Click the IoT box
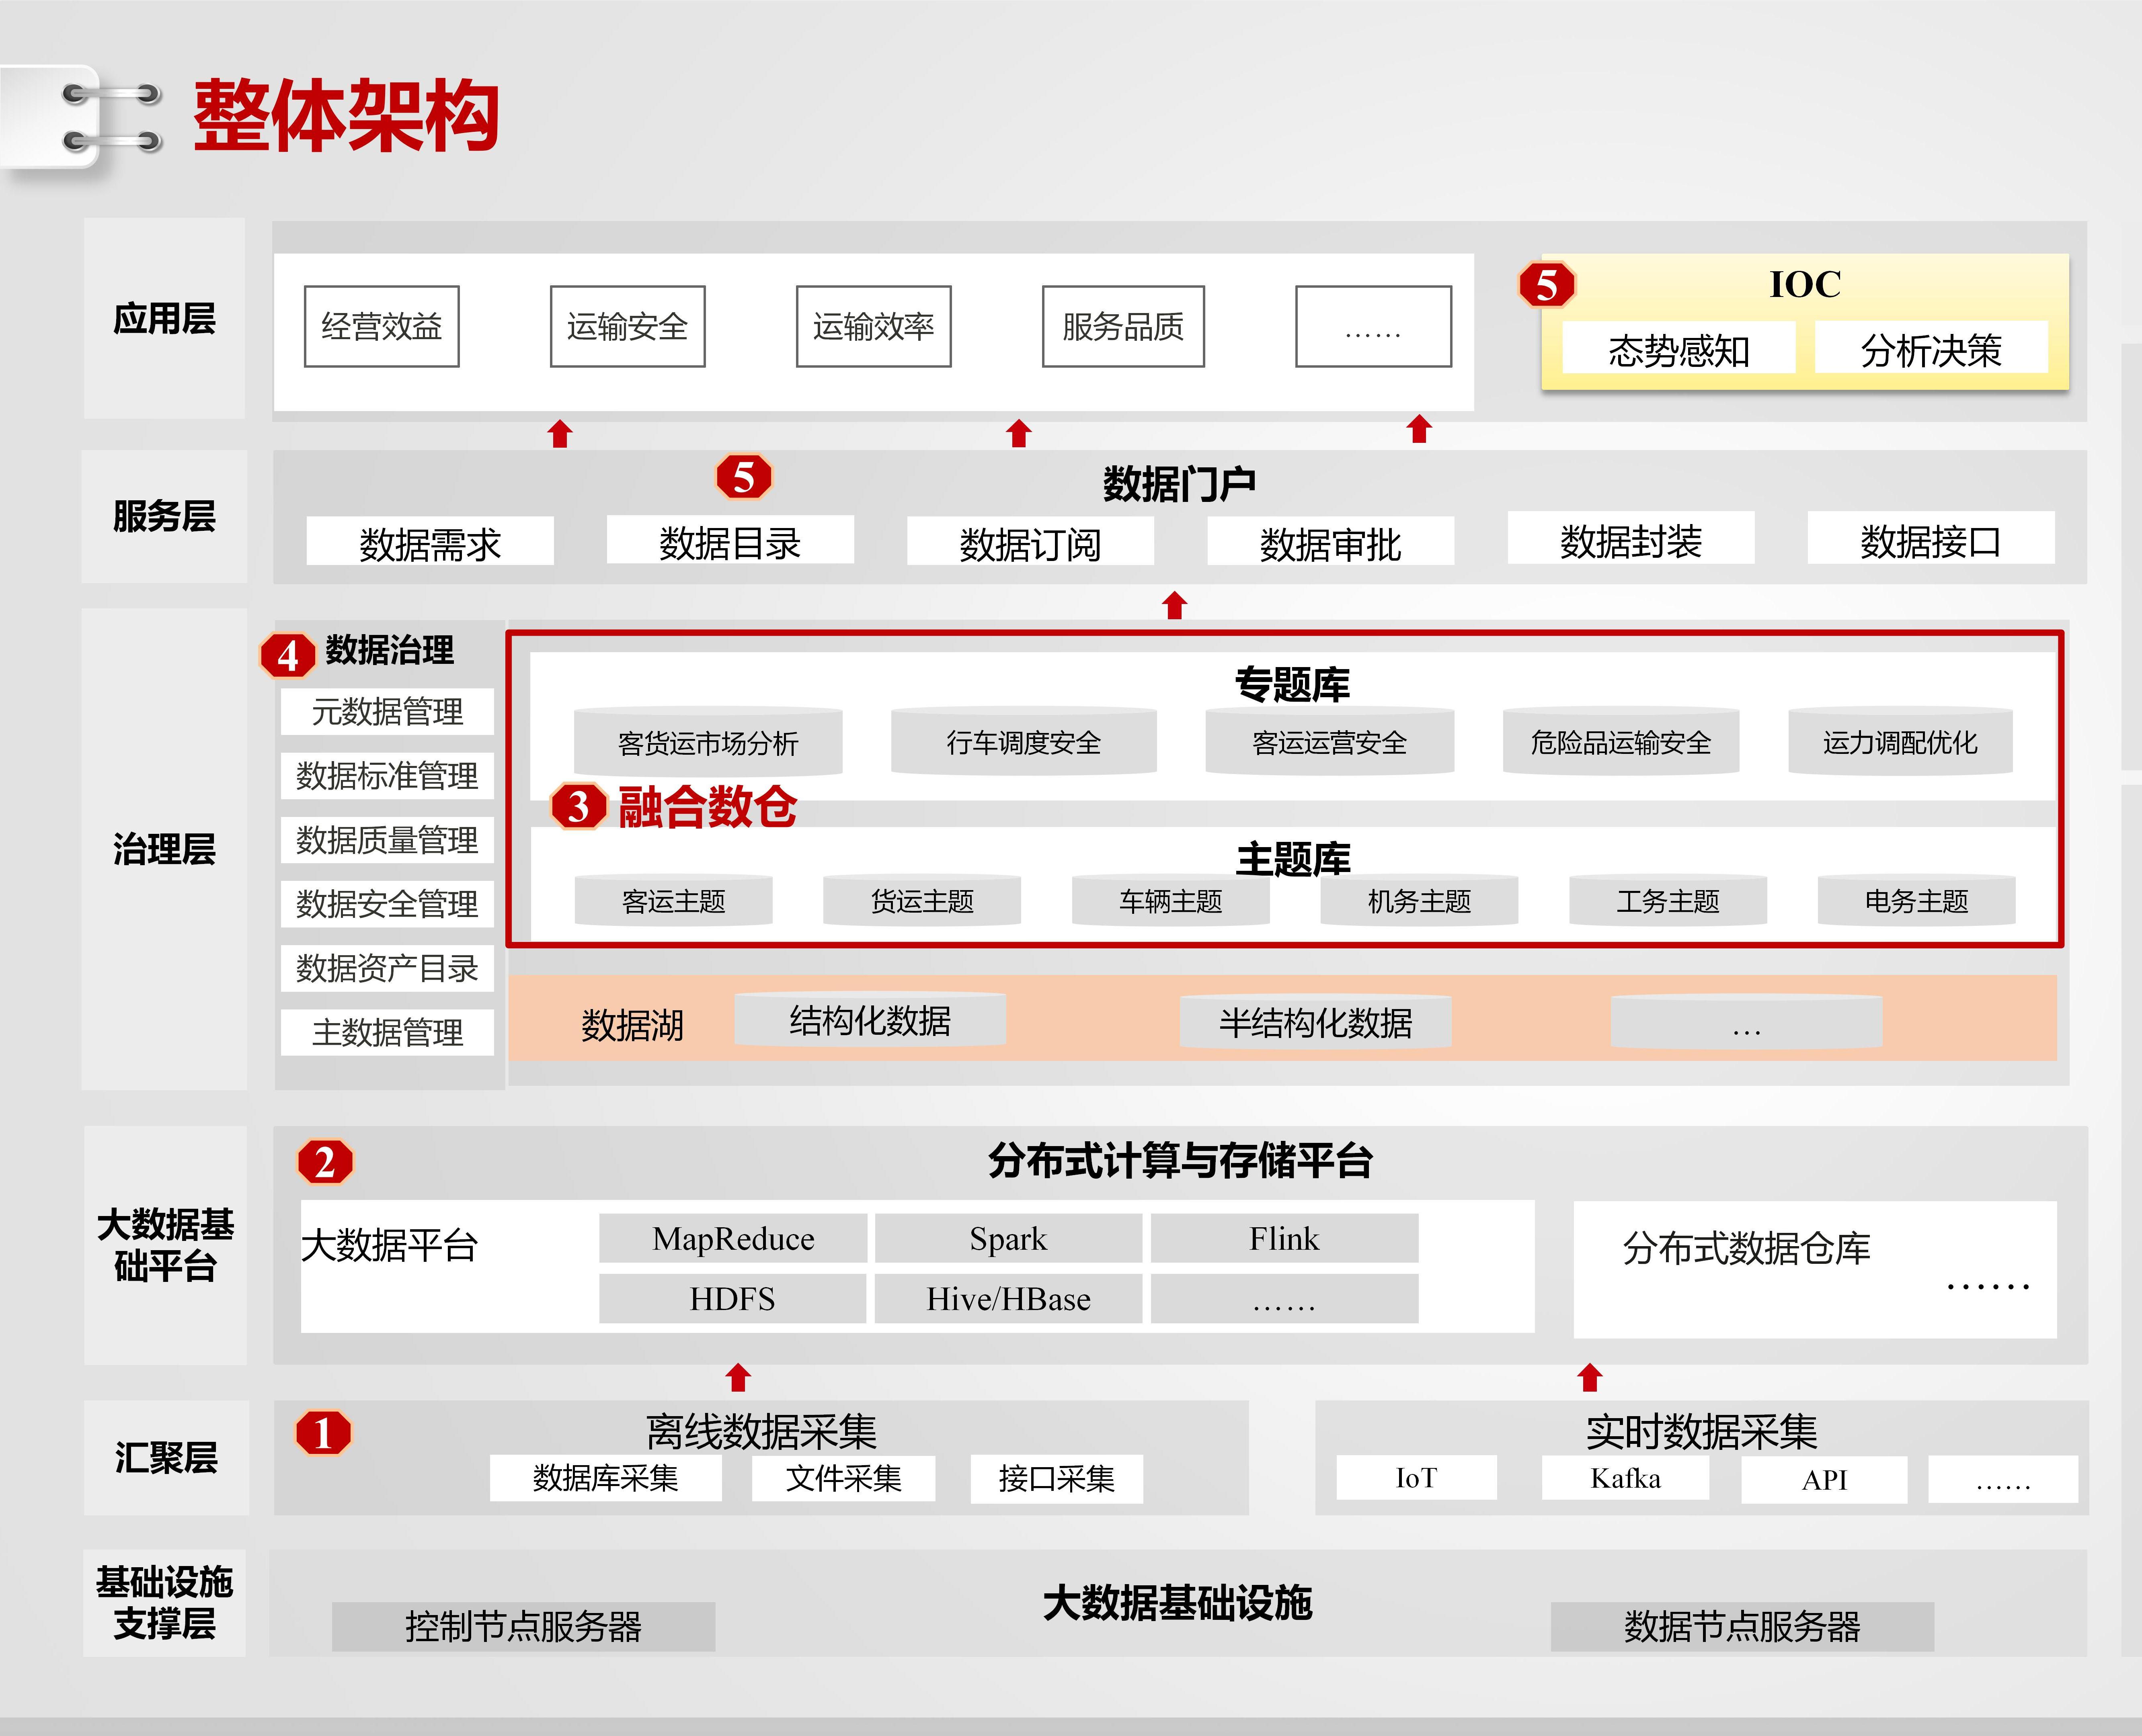The height and width of the screenshot is (1736, 2142). pyautogui.click(x=1417, y=1477)
